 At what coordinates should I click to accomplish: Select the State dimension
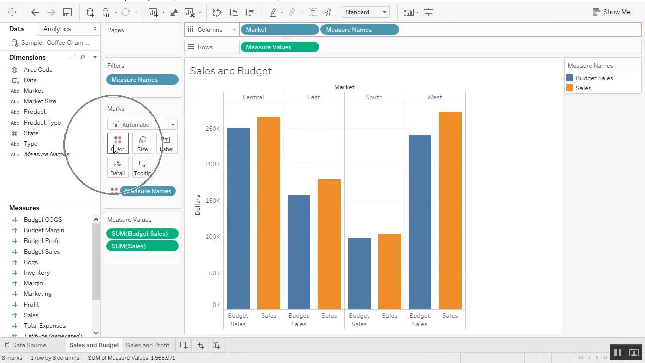(31, 133)
